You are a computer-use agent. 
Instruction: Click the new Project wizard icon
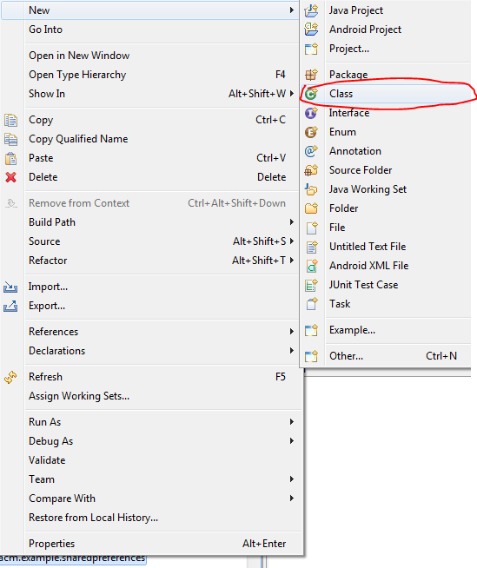(311, 49)
